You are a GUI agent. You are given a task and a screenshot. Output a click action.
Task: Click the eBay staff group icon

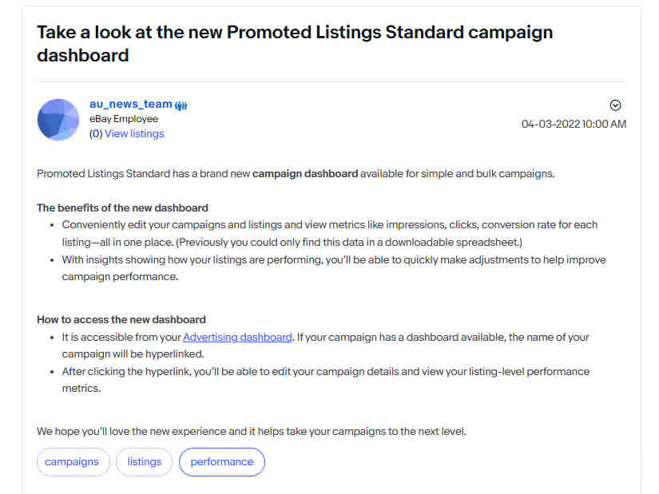181,105
